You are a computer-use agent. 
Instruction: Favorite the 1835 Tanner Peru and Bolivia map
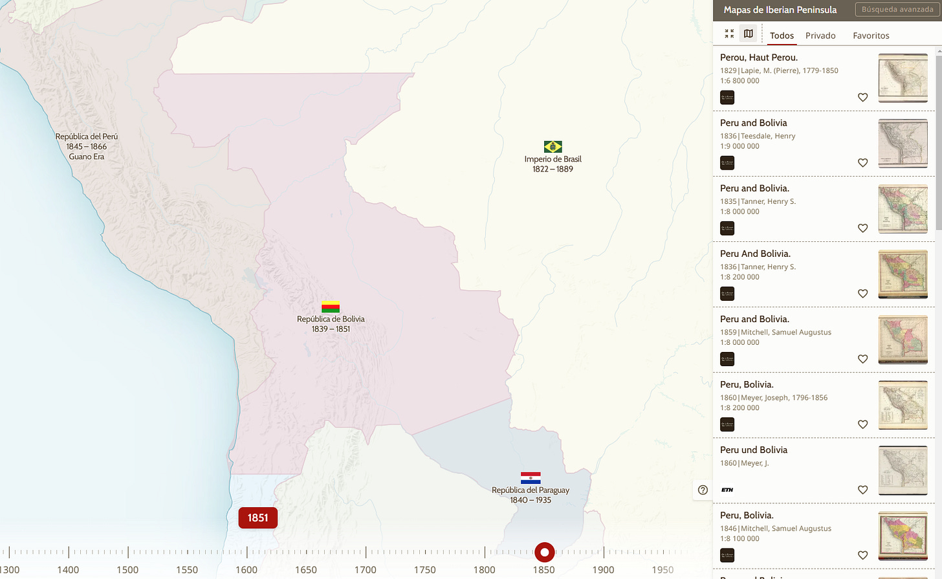(x=862, y=228)
